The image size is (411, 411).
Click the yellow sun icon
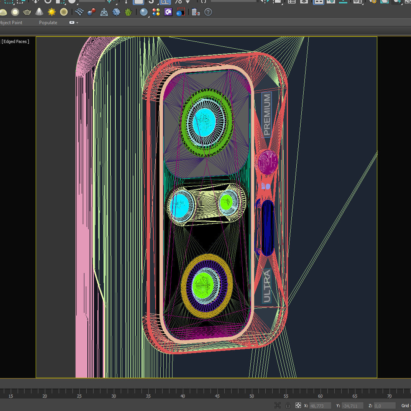(x=52, y=12)
